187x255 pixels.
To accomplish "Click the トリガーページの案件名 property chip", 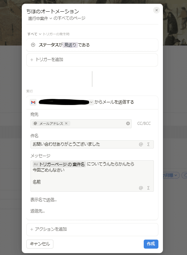I will (59, 164).
